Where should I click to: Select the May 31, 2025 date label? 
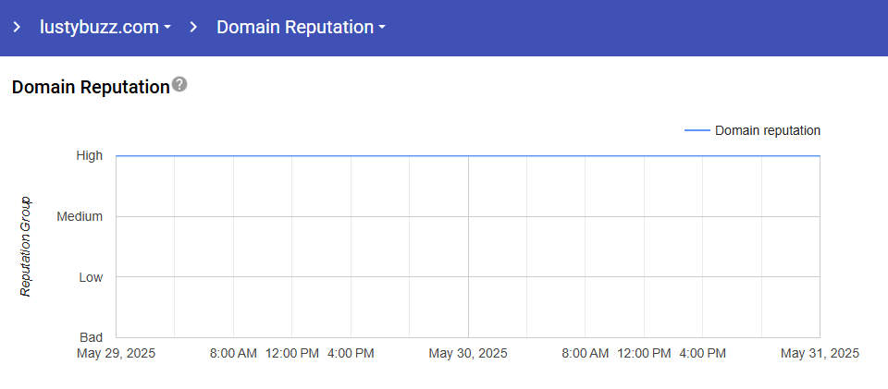click(820, 353)
